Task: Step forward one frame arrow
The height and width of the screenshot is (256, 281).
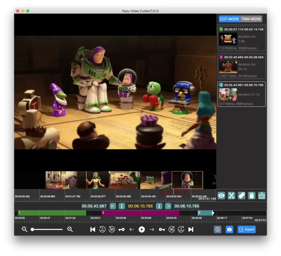Action: (152, 229)
